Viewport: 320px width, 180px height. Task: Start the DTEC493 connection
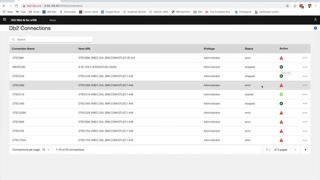(281, 103)
